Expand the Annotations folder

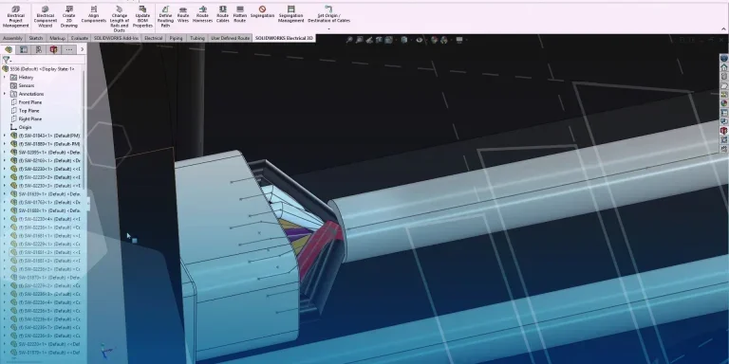pyautogui.click(x=5, y=94)
